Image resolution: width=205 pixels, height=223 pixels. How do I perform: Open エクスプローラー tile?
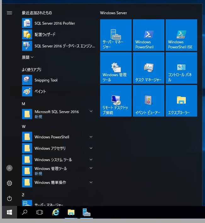[x=181, y=101]
